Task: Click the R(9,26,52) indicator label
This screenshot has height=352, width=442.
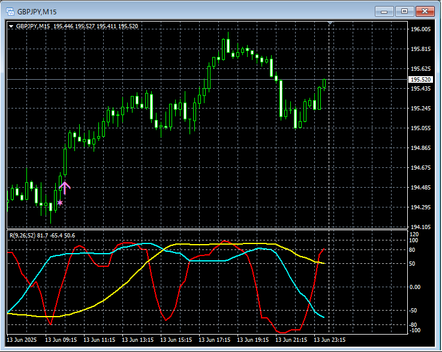Action: 43,235
